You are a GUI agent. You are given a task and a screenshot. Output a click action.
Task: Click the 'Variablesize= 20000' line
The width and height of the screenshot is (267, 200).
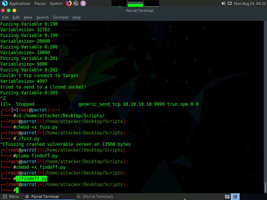point(25,41)
